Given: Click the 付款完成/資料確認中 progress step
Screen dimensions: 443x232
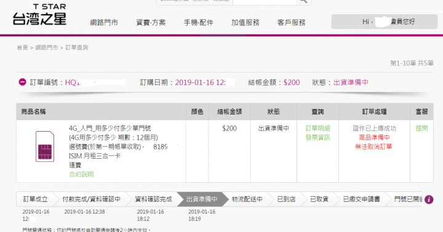Looking at the screenshot, I should coord(92,199).
